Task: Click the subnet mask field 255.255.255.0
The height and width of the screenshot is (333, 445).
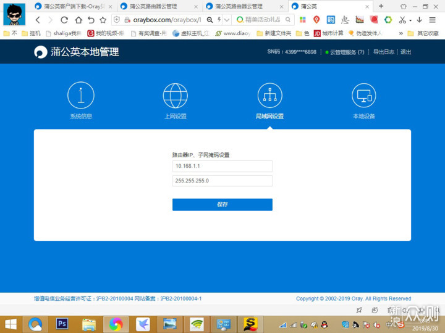Action: point(222,181)
